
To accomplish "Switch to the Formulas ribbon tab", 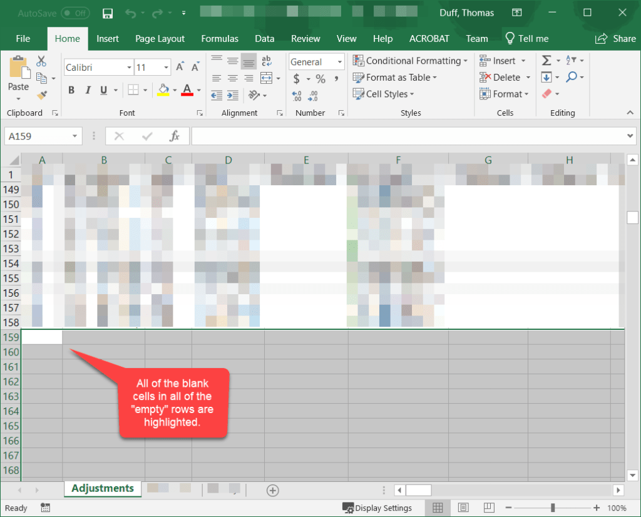I will tap(220, 38).
